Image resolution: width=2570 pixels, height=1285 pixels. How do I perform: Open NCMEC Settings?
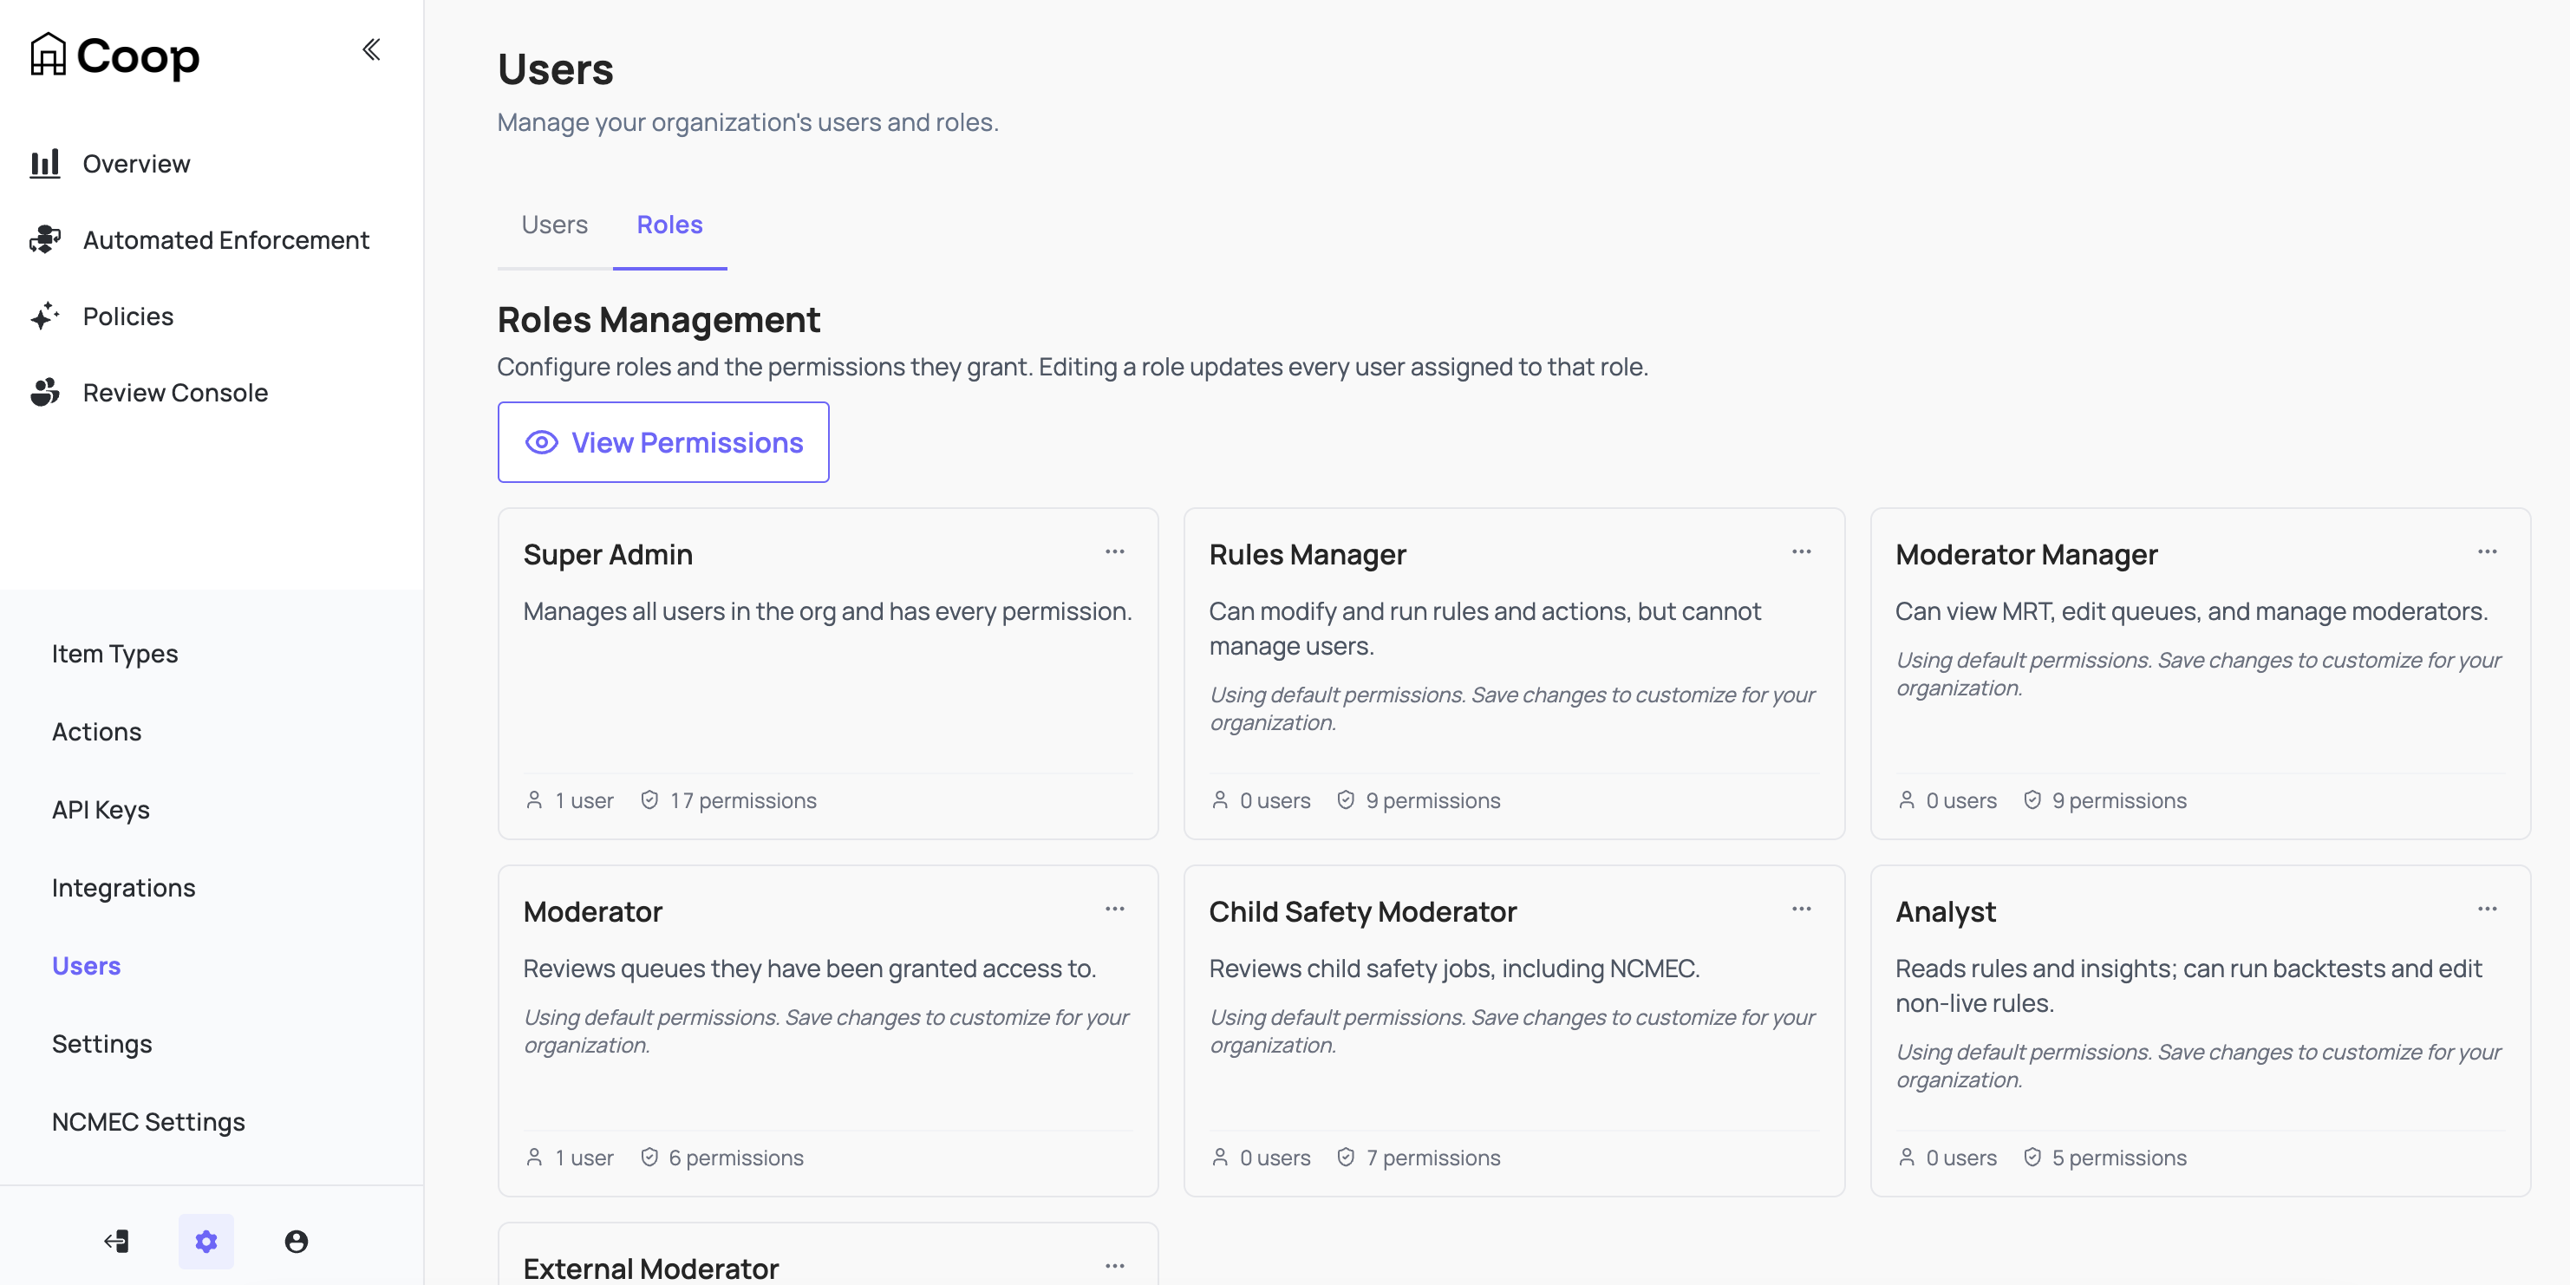[x=148, y=1121]
